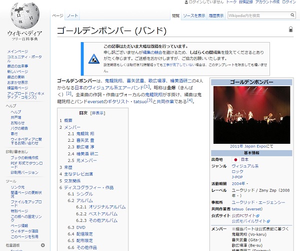Jump to contents entry 5 交友関係

click(x=70, y=181)
